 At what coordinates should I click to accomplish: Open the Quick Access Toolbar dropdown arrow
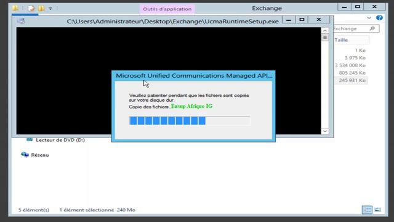coord(50,9)
